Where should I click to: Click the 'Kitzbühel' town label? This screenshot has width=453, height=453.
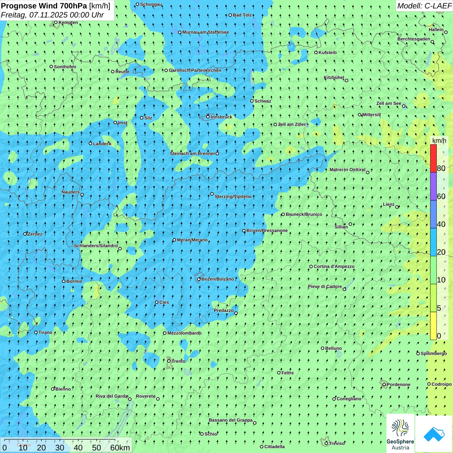(x=334, y=77)
